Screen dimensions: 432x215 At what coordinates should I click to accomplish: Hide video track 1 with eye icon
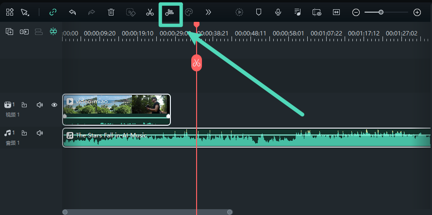click(54, 105)
